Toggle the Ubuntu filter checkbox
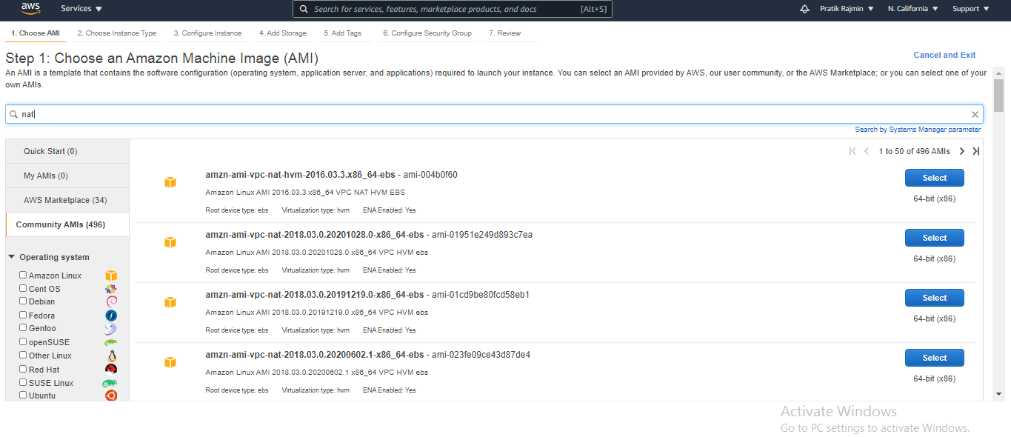The width and height of the screenshot is (1011, 437). (23, 396)
